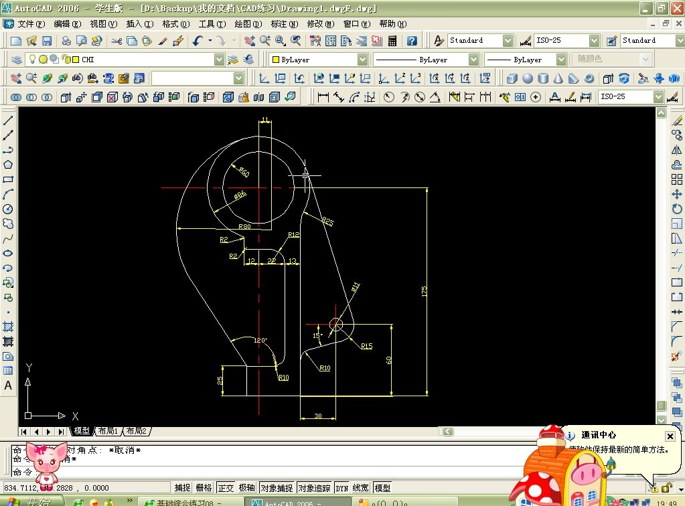Toggle 极轴 polar tracking

[247, 488]
